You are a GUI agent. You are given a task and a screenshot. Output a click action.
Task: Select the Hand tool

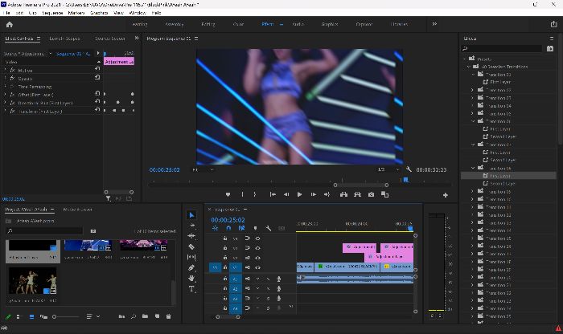191,278
